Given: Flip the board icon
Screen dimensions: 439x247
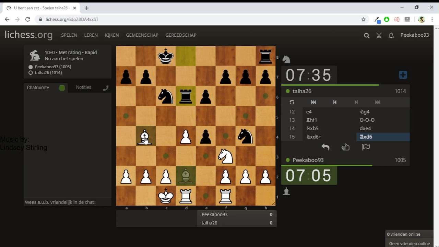Looking at the screenshot, I should pyautogui.click(x=292, y=102).
